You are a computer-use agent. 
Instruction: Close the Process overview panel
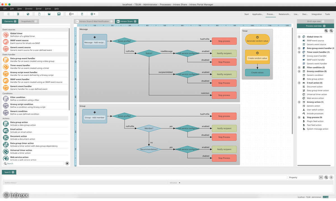point(324,26)
